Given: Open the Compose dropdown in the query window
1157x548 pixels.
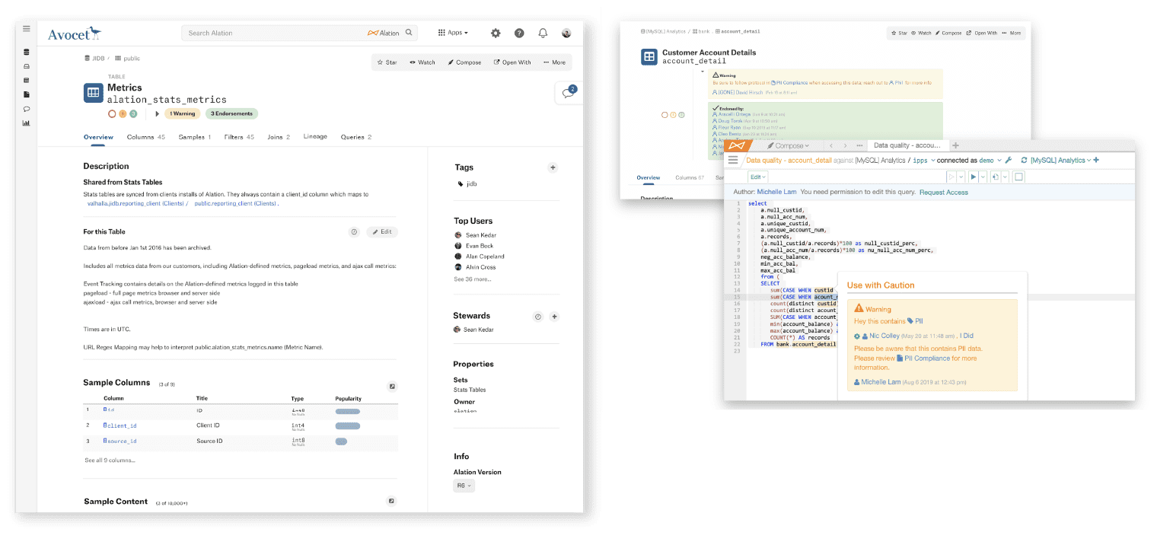Looking at the screenshot, I should pos(788,145).
